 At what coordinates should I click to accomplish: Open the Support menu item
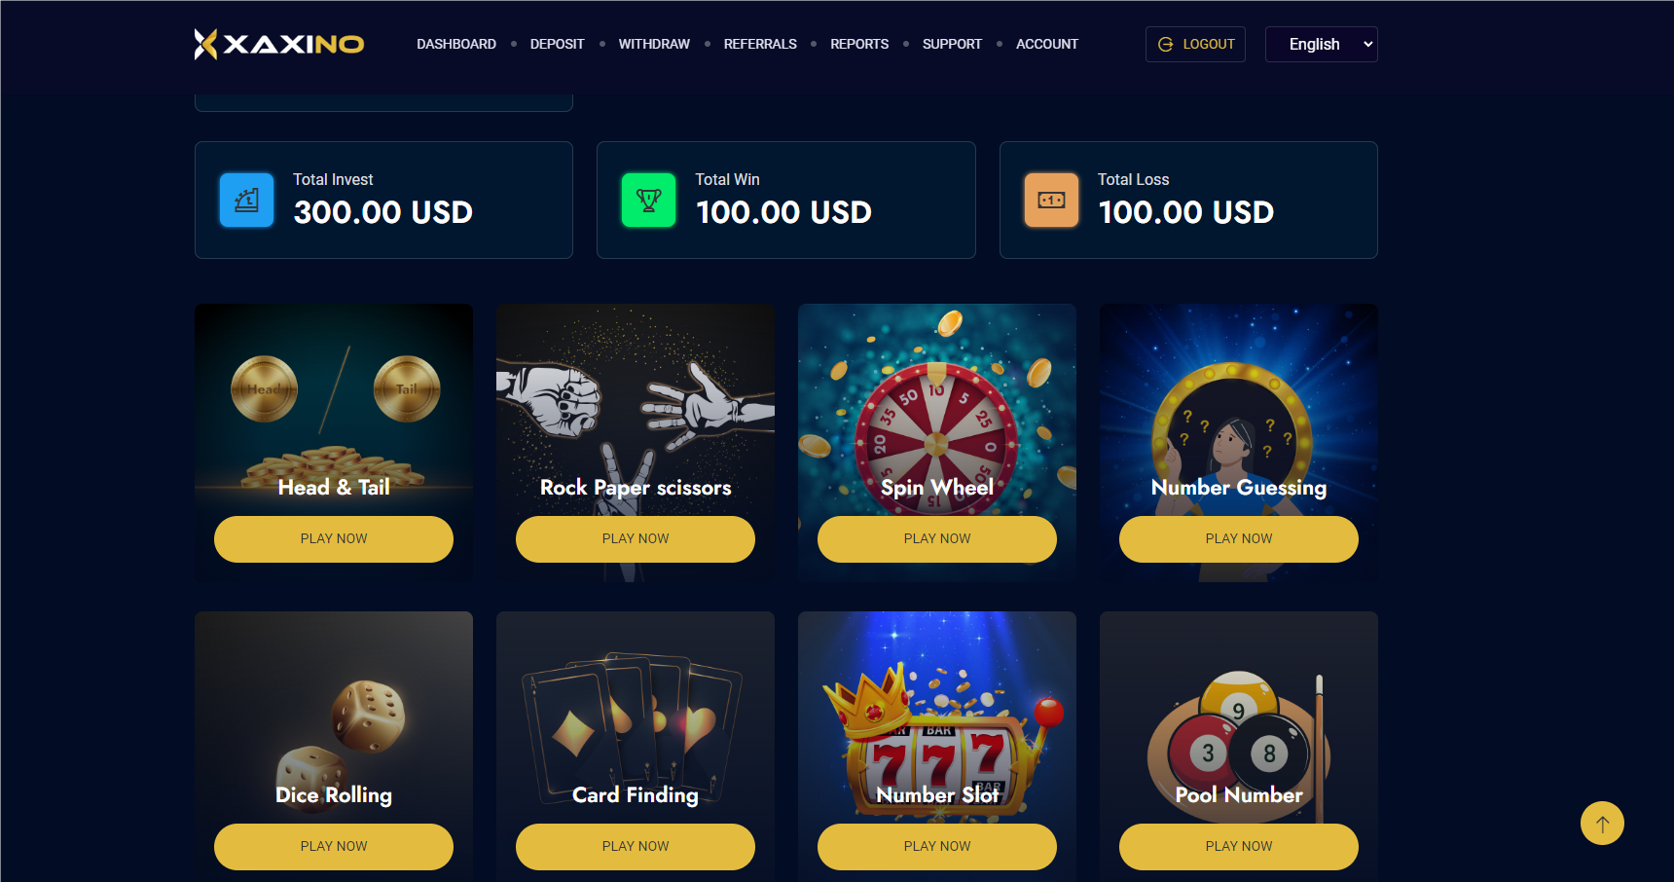click(952, 45)
